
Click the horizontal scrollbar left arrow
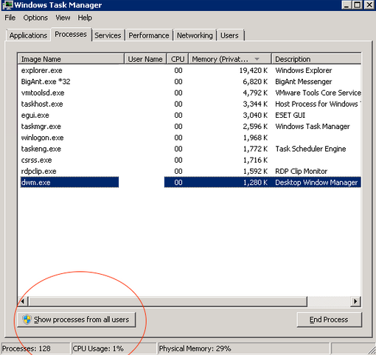(x=23, y=301)
